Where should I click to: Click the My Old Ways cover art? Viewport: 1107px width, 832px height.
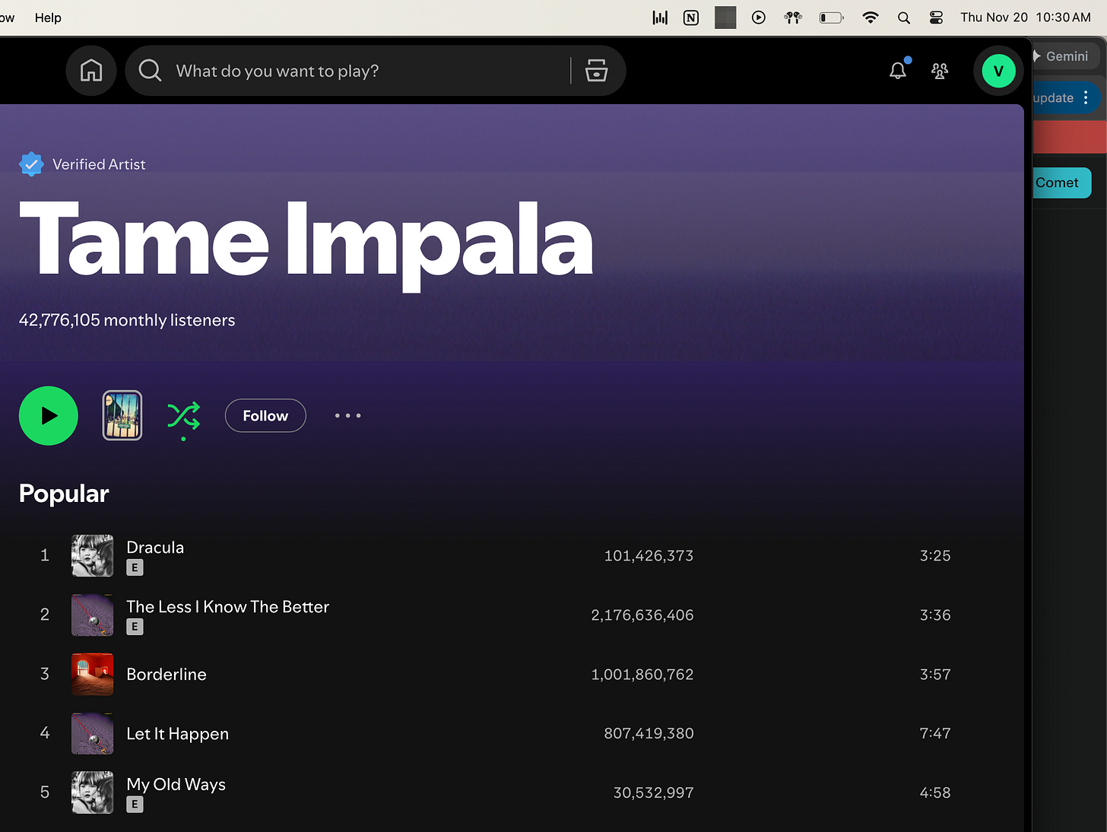pos(92,792)
